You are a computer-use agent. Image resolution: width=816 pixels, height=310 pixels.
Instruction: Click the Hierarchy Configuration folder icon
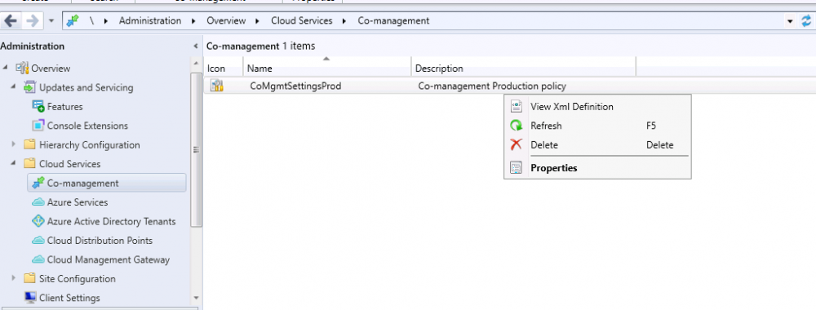[29, 144]
